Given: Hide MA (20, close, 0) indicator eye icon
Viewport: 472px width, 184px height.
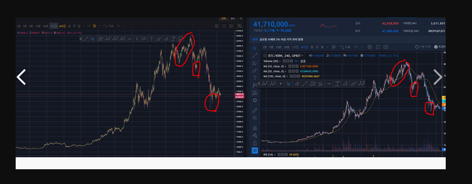Looking at the screenshot, I should 290,71.
